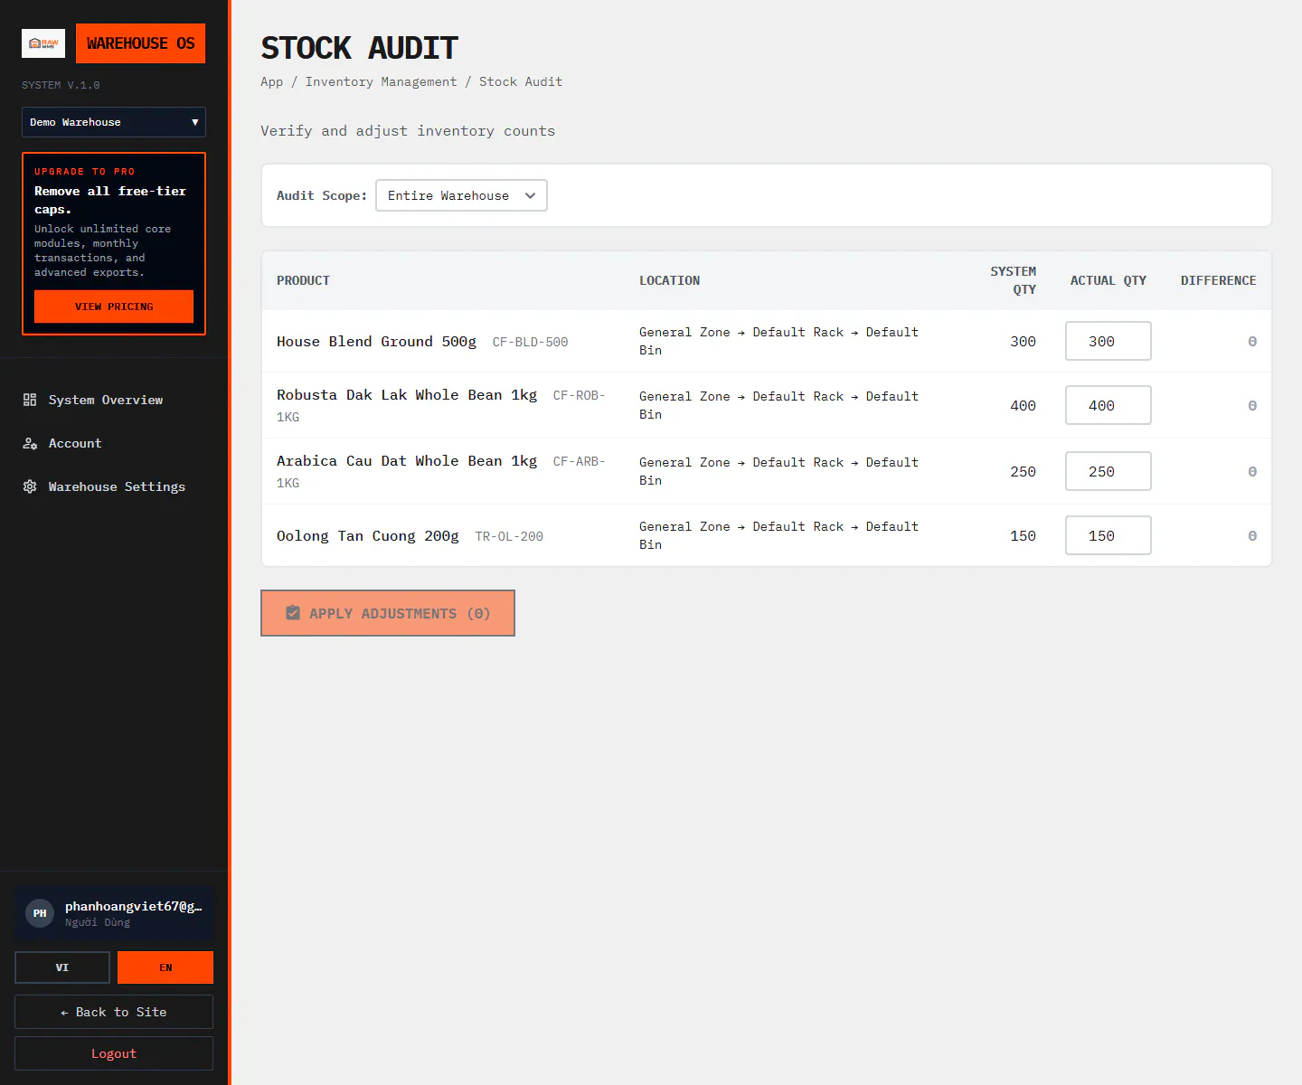This screenshot has width=1302, height=1085.
Task: Click the user email phanhoangviet67@g…
Action: [x=134, y=906]
